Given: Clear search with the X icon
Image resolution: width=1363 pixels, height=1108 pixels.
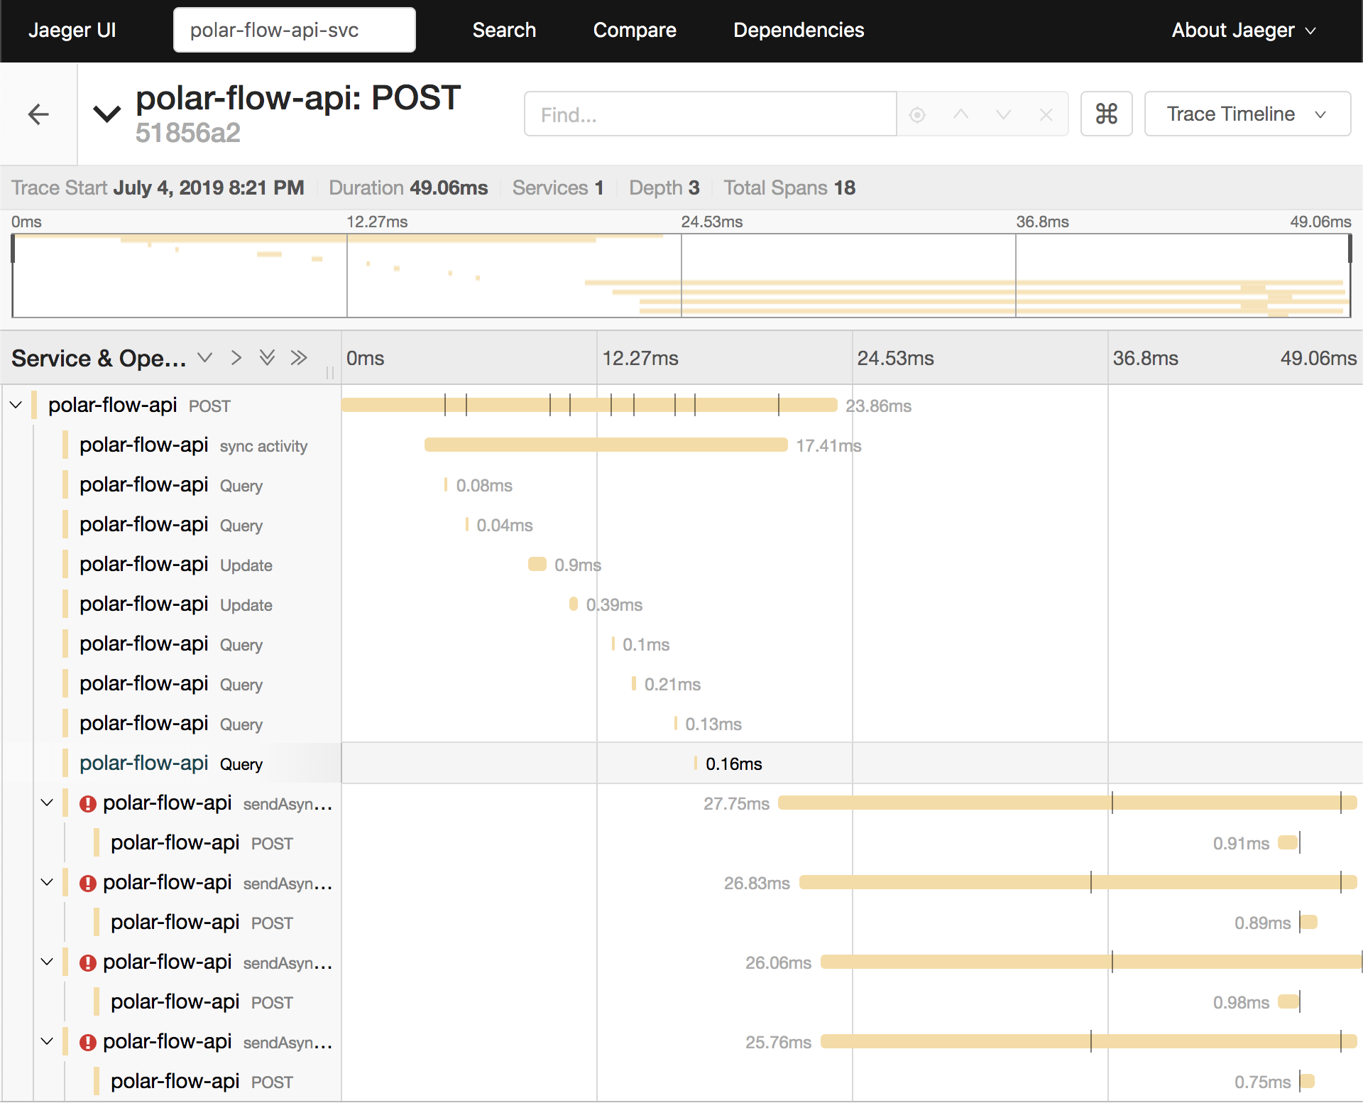Looking at the screenshot, I should [1046, 114].
